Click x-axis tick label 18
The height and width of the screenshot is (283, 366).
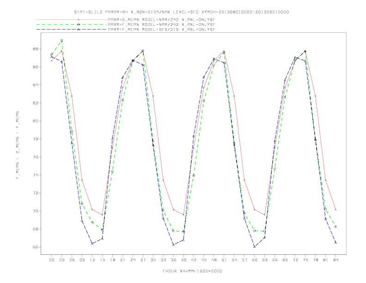pyautogui.click(x=112, y=260)
